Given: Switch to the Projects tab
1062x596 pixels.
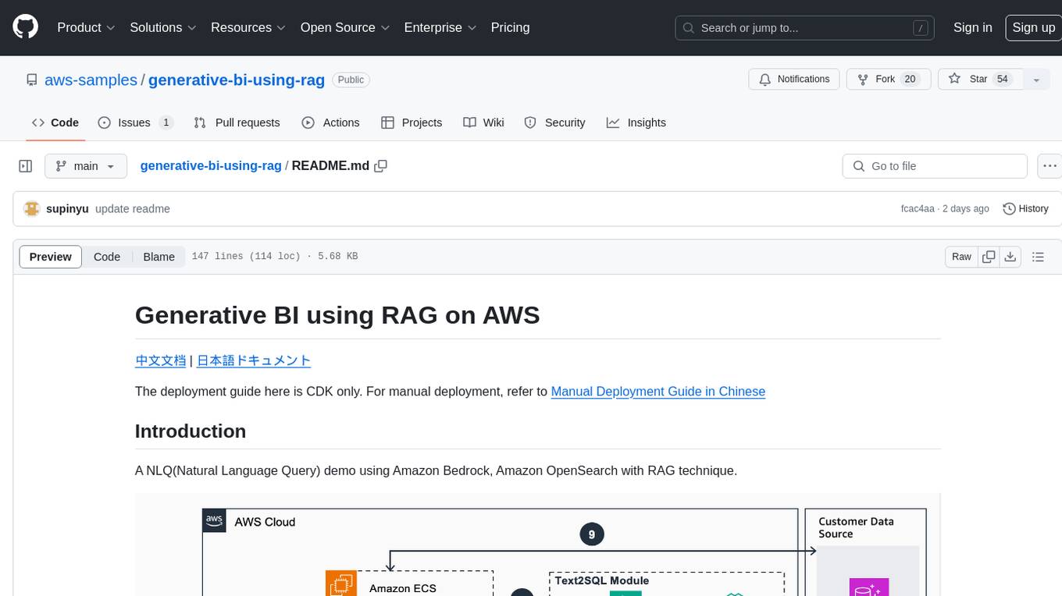Looking at the screenshot, I should tap(412, 122).
